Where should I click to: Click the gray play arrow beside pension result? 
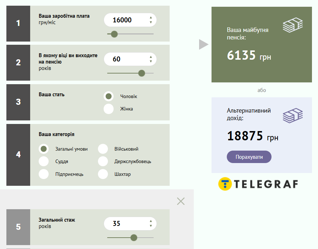[204, 44]
